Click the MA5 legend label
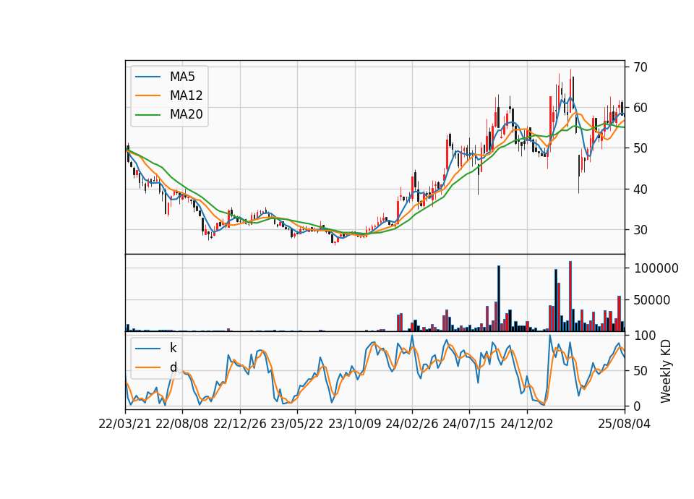Viewport: 694px width, 499px height. point(182,77)
